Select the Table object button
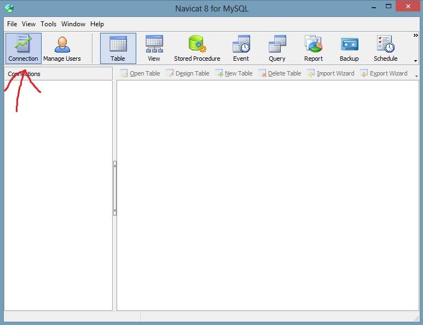The image size is (423, 325). pyautogui.click(x=118, y=48)
